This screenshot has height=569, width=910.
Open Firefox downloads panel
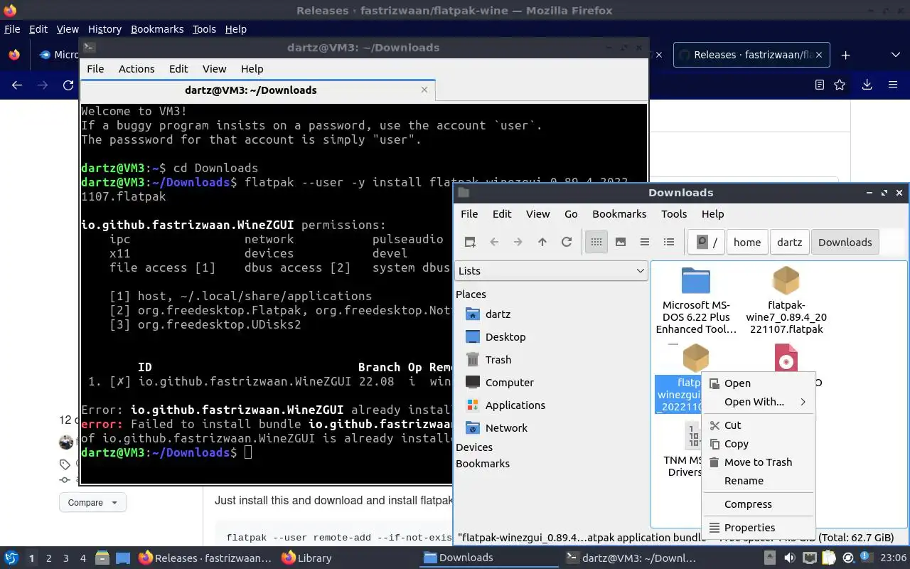[x=867, y=85]
